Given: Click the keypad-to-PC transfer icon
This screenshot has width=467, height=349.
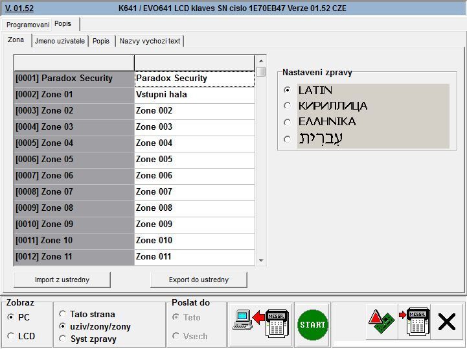Looking at the screenshot, I should pyautogui.click(x=260, y=323).
